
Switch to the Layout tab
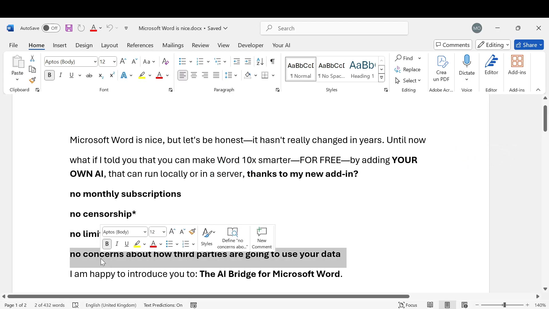click(110, 45)
